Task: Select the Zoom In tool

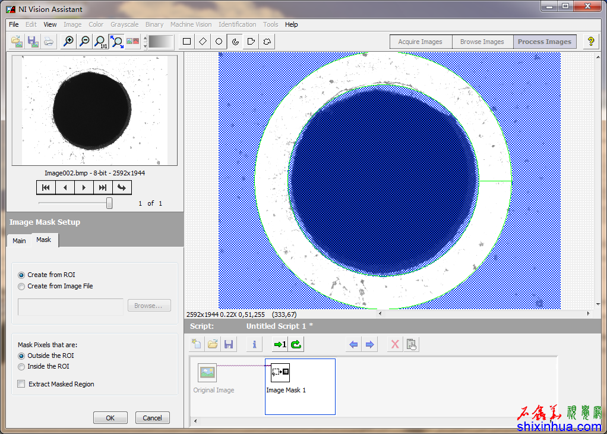Action: pos(69,42)
